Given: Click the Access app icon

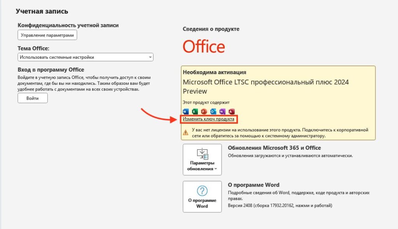Looking at the screenshot, I should click(232, 112).
